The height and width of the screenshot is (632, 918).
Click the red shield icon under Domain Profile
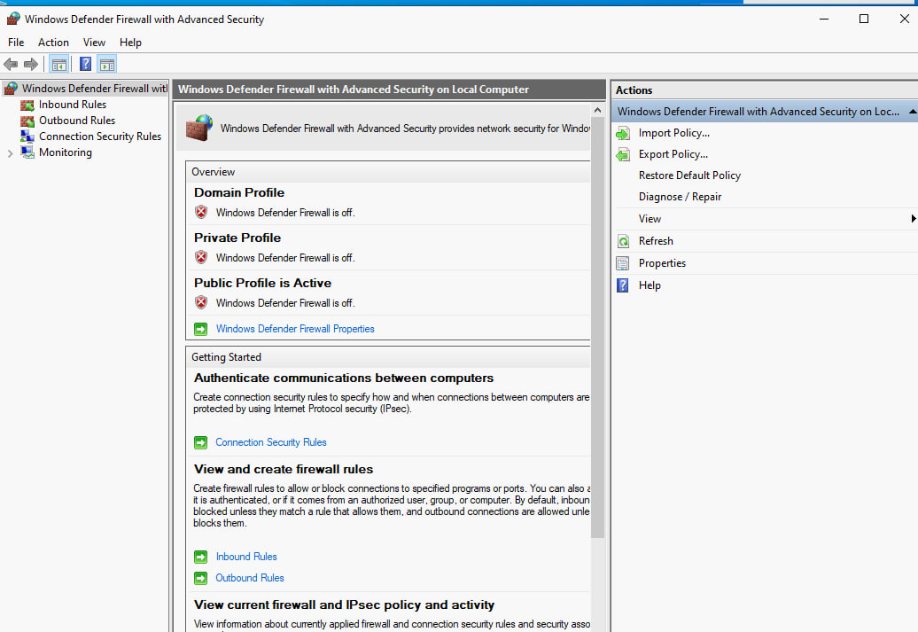pyautogui.click(x=201, y=212)
